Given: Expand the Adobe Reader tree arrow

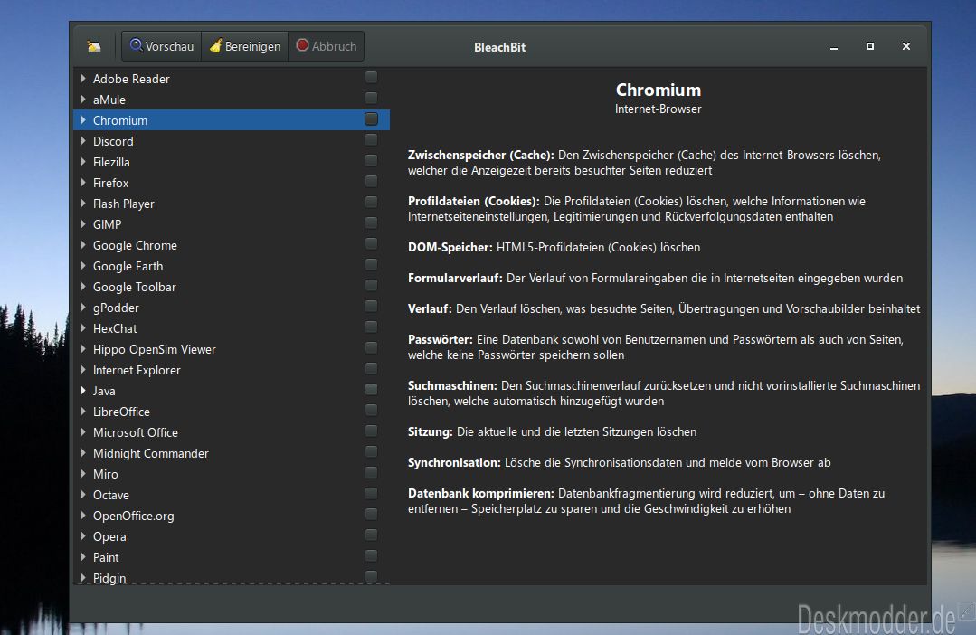Looking at the screenshot, I should coord(83,79).
